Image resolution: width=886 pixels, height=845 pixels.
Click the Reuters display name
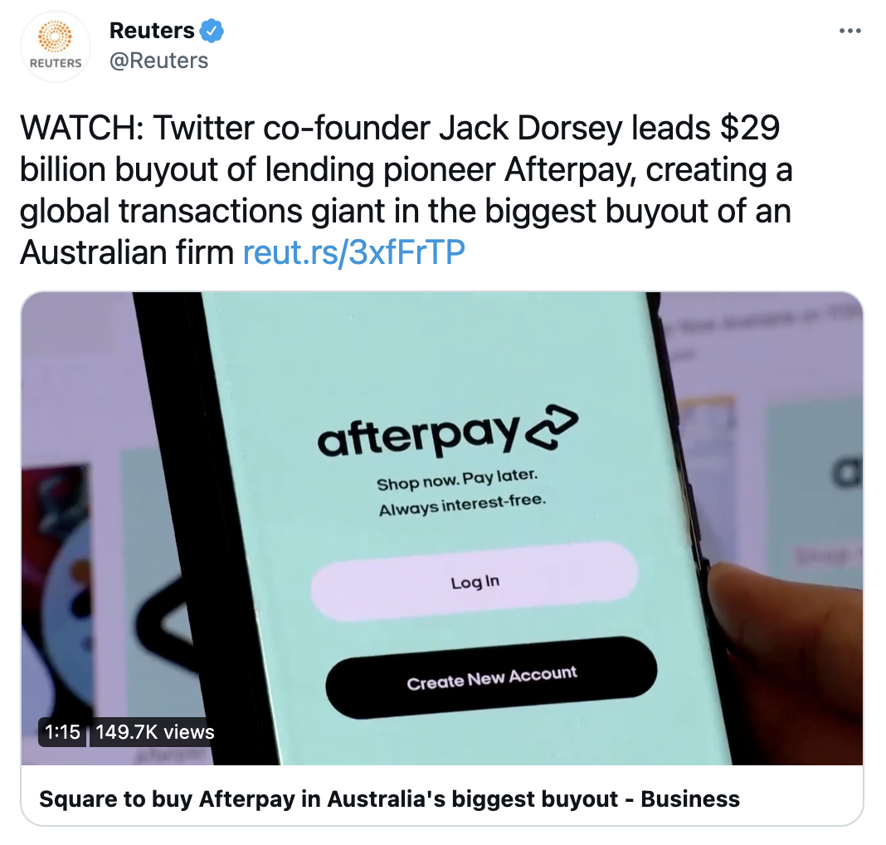click(152, 31)
